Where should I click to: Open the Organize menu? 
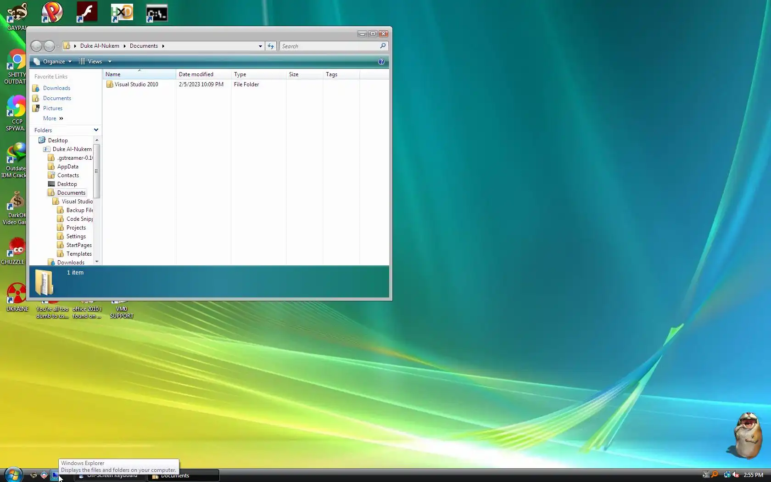click(x=53, y=62)
